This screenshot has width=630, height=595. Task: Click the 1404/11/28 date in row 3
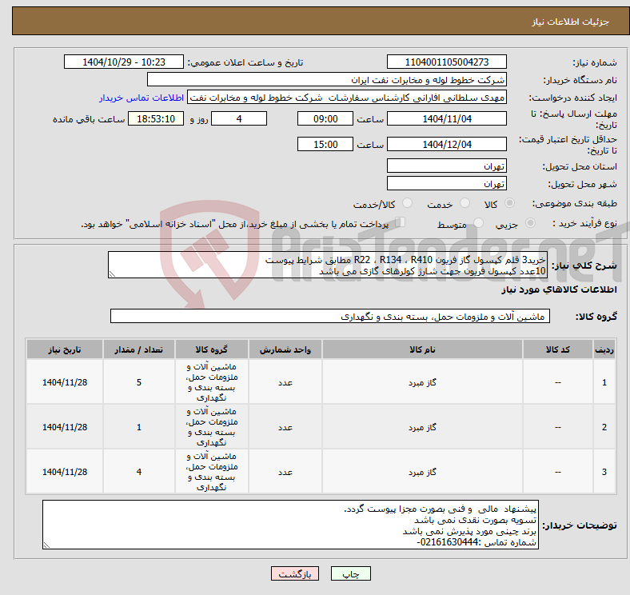click(65, 472)
